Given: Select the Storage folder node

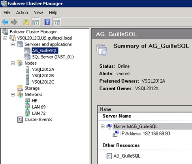Looking at the screenshot, I should pyautogui.click(x=32, y=88).
